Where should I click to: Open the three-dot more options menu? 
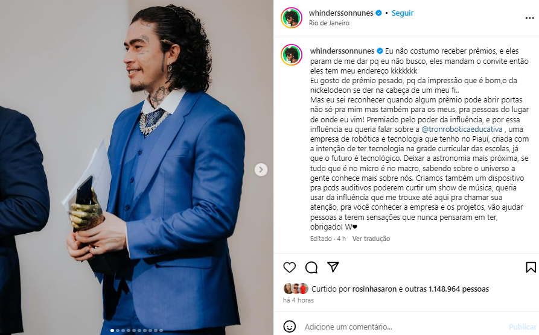coord(530,18)
